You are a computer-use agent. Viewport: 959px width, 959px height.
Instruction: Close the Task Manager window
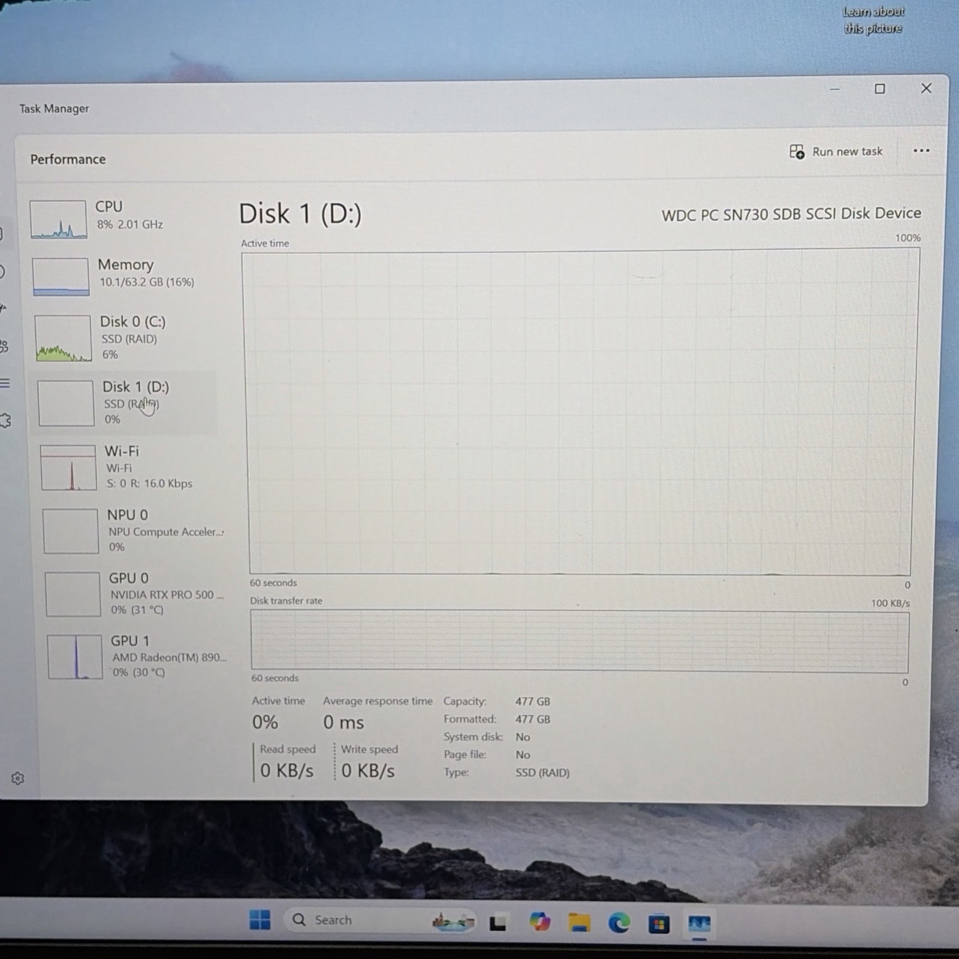point(926,88)
